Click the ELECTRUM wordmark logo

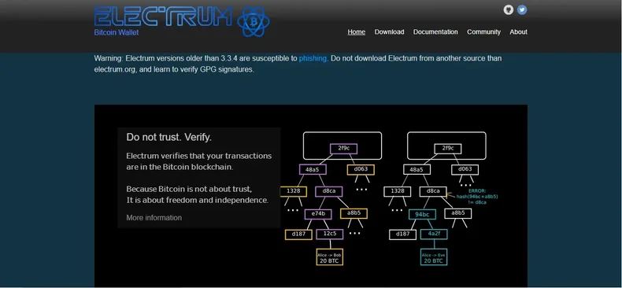(x=163, y=17)
